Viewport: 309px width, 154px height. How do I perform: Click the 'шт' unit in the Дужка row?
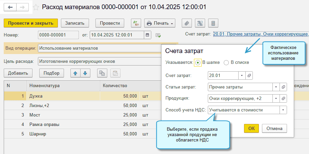click(x=145, y=96)
